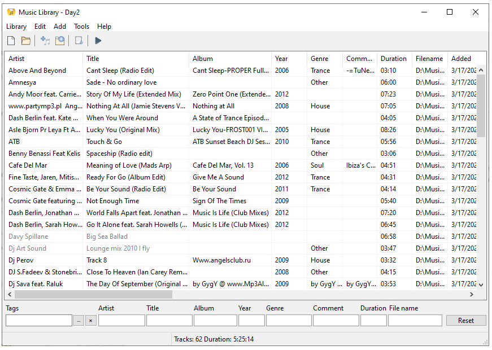
Task: Click the vertical scrollbar thumb
Action: pyautogui.click(x=481, y=106)
